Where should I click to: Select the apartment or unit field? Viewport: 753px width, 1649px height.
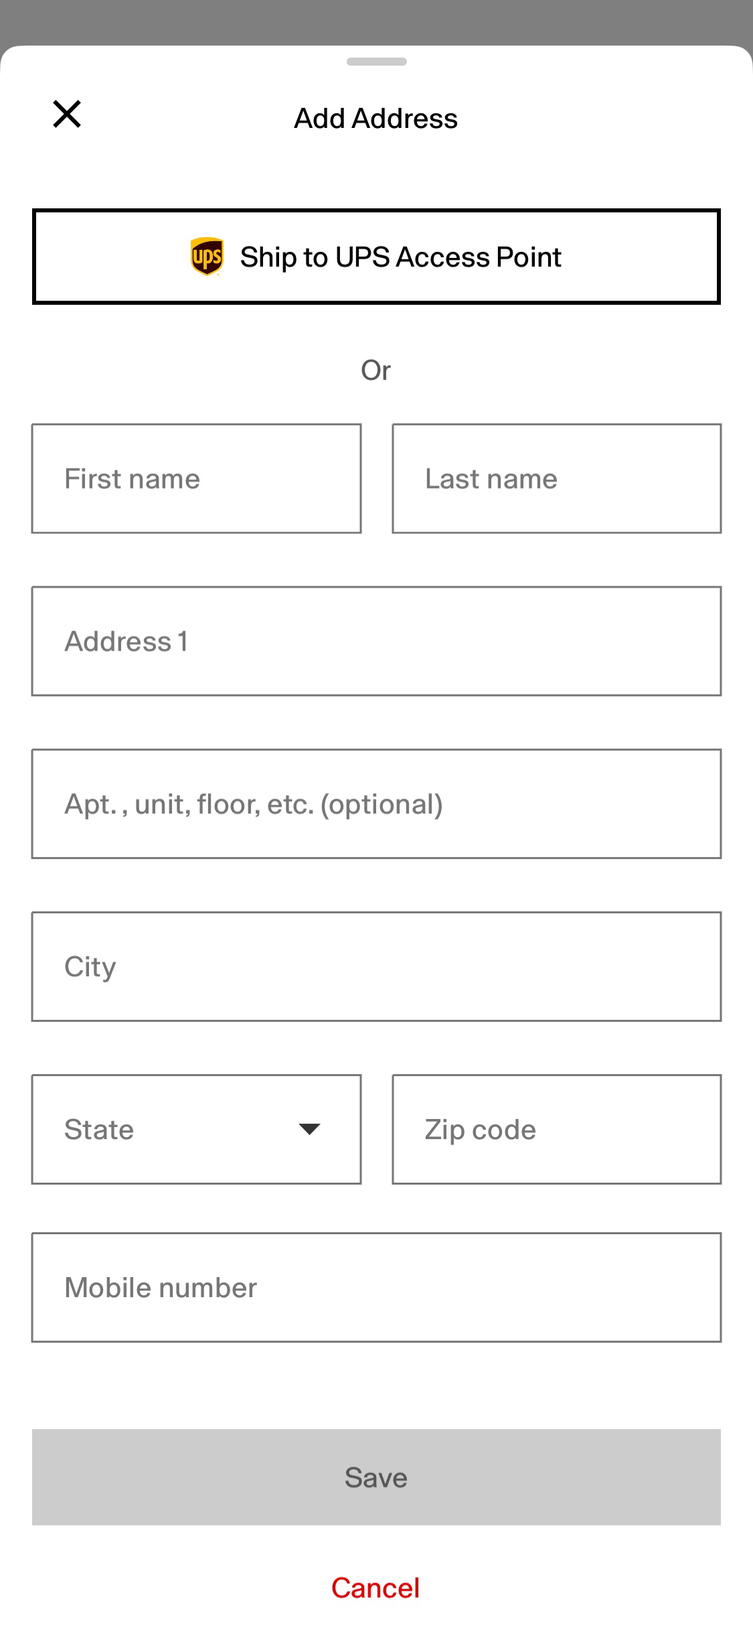click(x=376, y=803)
